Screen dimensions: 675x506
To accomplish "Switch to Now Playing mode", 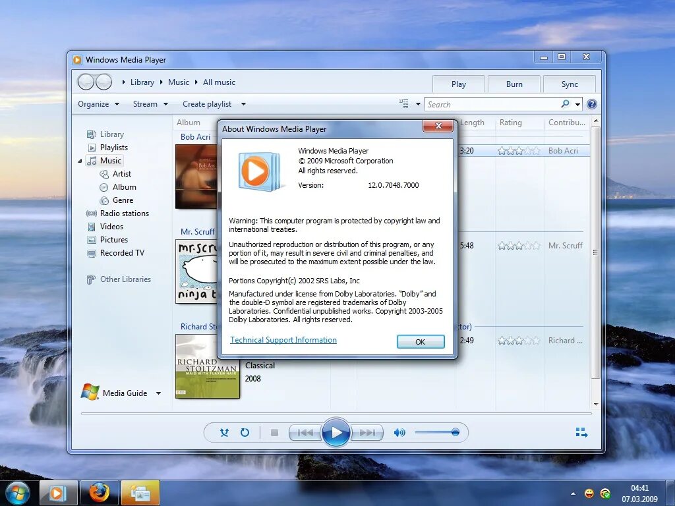I will coord(581,432).
